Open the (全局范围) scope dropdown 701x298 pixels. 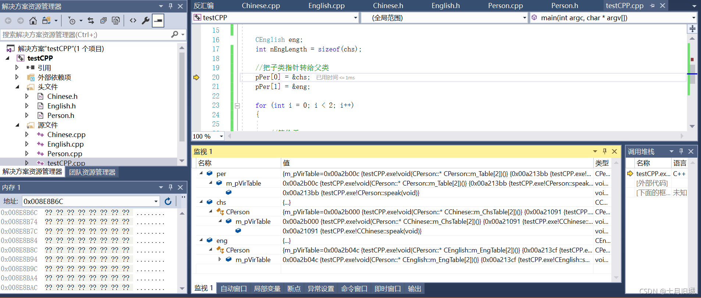click(x=525, y=18)
